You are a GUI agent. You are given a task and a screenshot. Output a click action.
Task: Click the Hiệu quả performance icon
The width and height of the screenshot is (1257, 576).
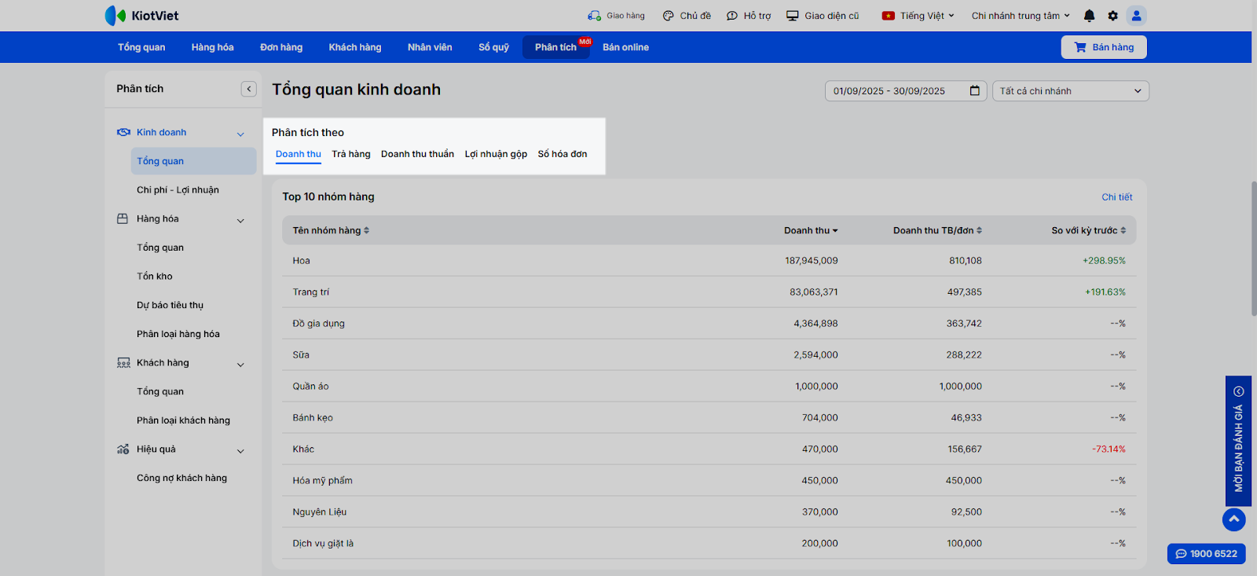click(x=123, y=449)
